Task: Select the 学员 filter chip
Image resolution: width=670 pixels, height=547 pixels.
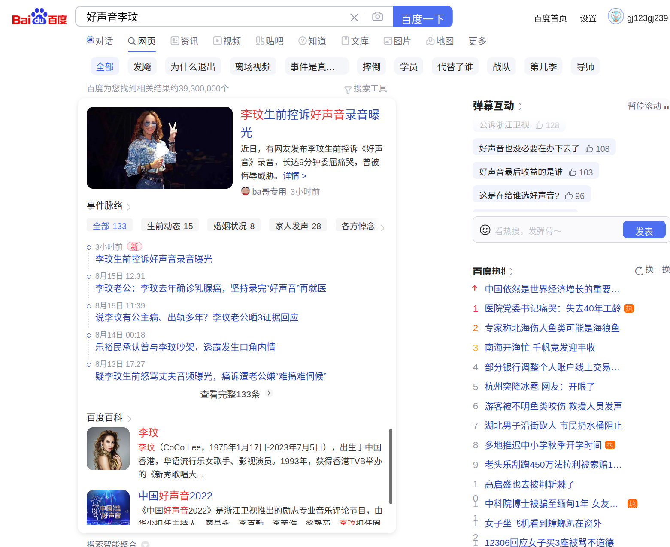Action: click(x=409, y=67)
